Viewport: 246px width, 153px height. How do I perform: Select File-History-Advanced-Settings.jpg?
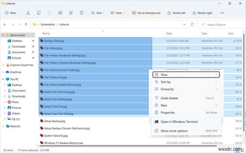click(65, 56)
